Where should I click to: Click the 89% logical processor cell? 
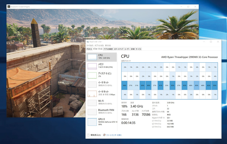pos(148,85)
